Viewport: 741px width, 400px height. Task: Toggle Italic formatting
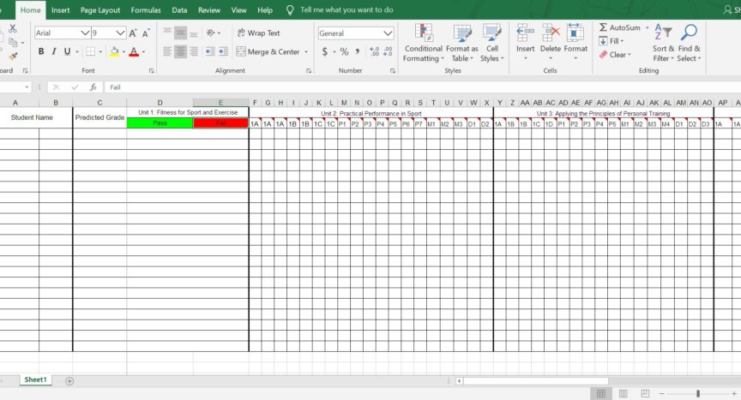point(53,52)
